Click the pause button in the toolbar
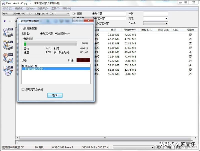Screen dimensions: 200x151 (x=10, y=21)
